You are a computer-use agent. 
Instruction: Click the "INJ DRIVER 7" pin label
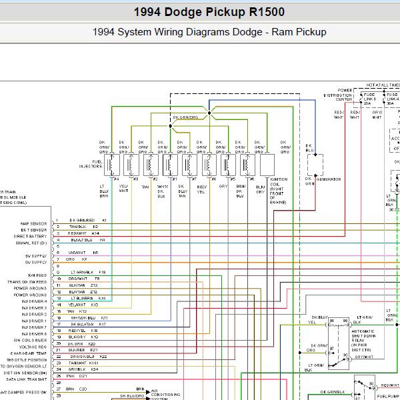tap(35, 327)
